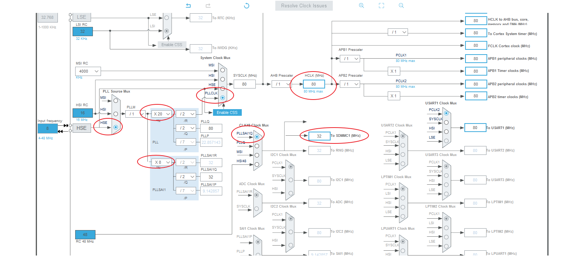Open the MSI RC 4000 dropdown
The width and height of the screenshot is (572, 257).
coord(88,71)
